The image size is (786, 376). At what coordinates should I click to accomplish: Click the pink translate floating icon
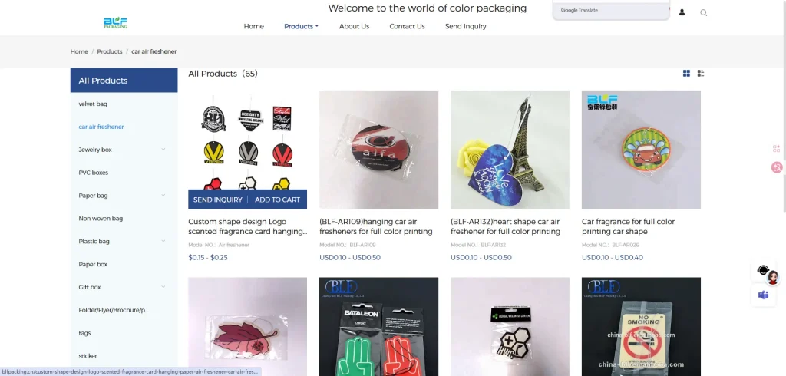point(777,167)
